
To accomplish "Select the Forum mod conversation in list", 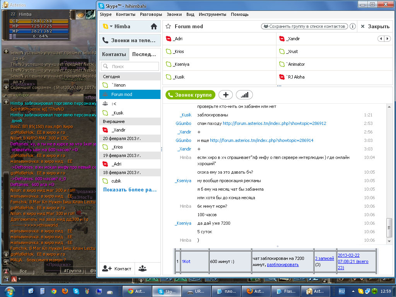I will tap(130, 94).
